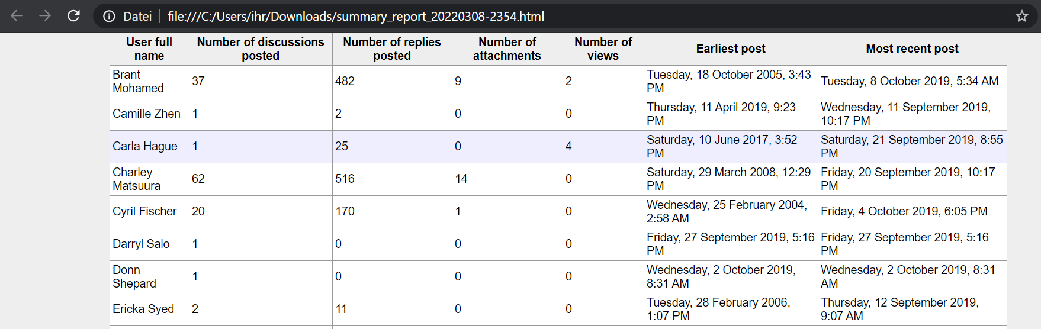Click Cyril Fischer's replies count 170
This screenshot has width=1041, height=329.
(345, 212)
